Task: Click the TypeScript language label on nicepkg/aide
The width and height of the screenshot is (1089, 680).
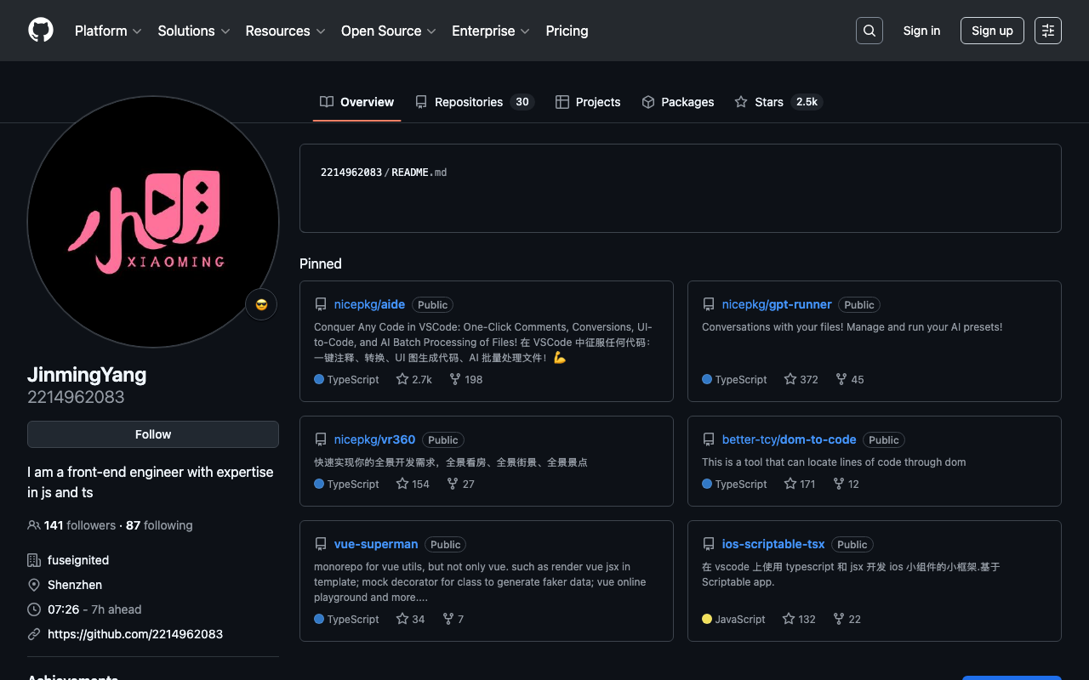Action: 353,379
